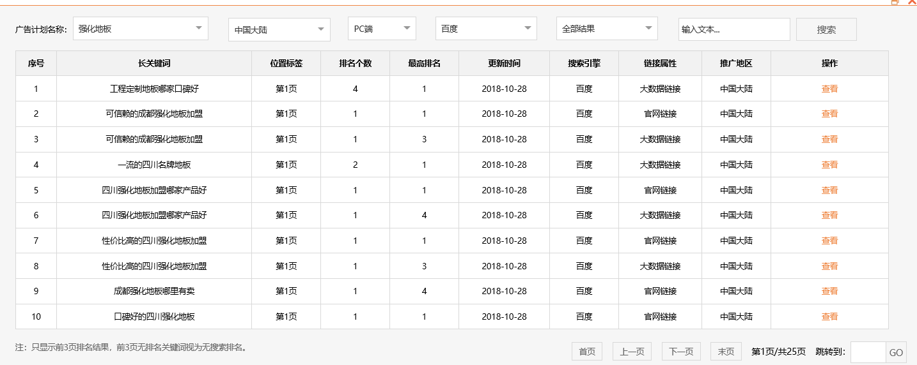The image size is (917, 365).
Task: View details for 口碑好的四川强化地板
Action: (x=829, y=317)
